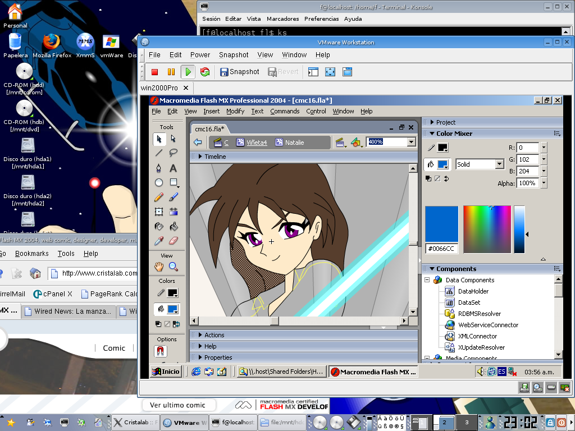Open the Snapshot menu in VMware
Viewport: 575px width, 431px height.
(x=234, y=55)
